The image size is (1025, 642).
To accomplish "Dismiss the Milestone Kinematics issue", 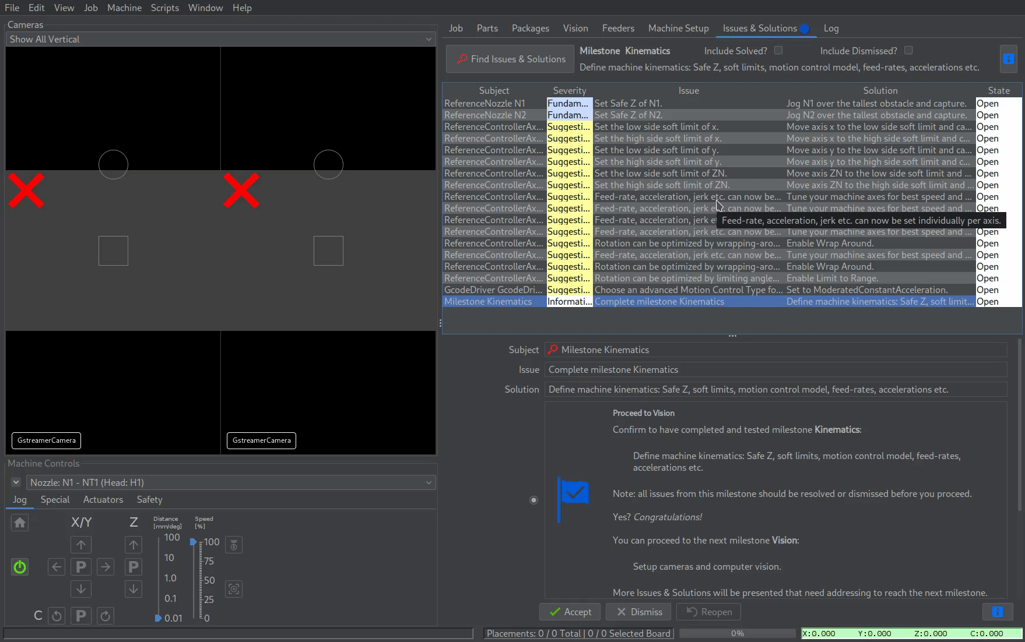I will click(637, 612).
